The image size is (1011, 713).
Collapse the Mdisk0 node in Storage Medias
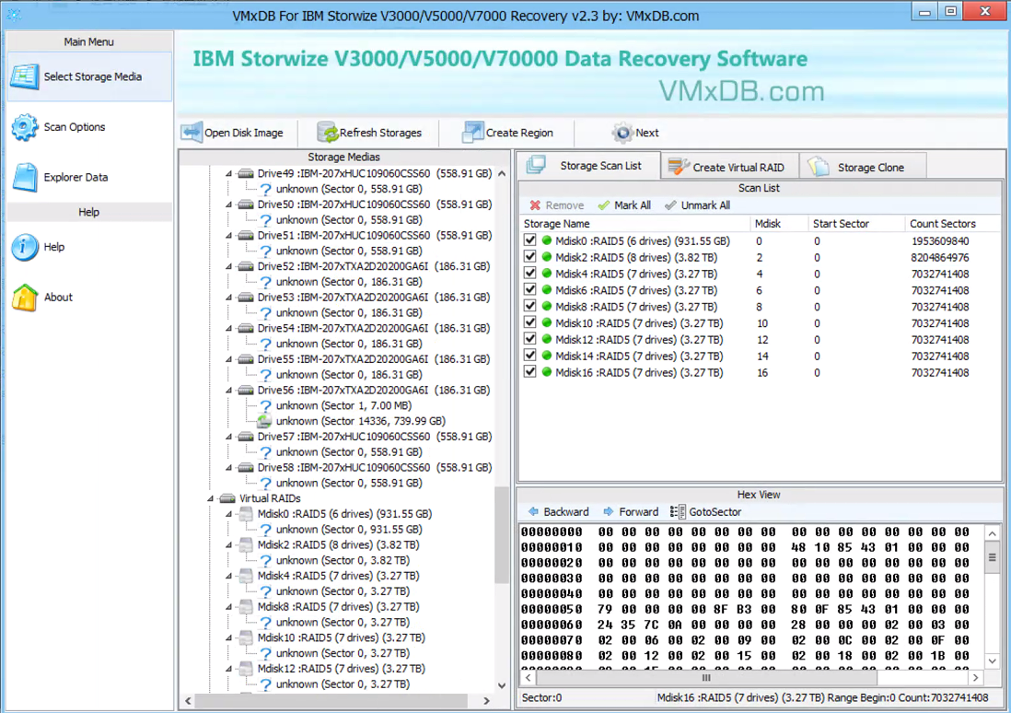pos(229,514)
